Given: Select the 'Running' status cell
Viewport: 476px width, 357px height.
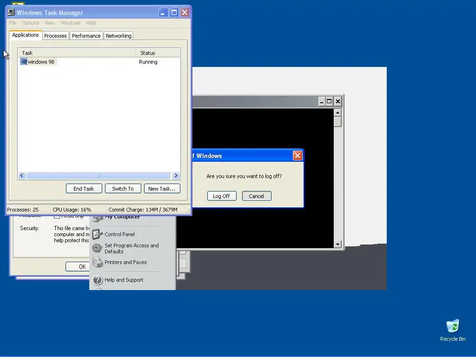Looking at the screenshot, I should point(148,62).
